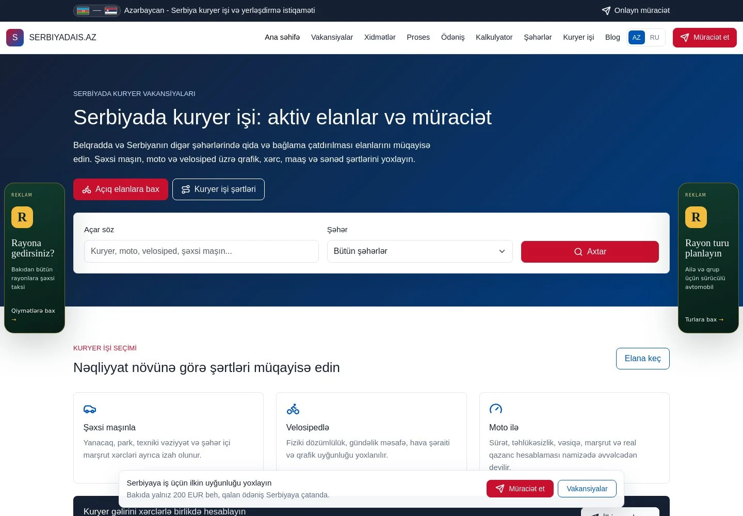Image resolution: width=743 pixels, height=516 pixels.
Task: Click the Velosipedlə card title
Action: click(308, 428)
